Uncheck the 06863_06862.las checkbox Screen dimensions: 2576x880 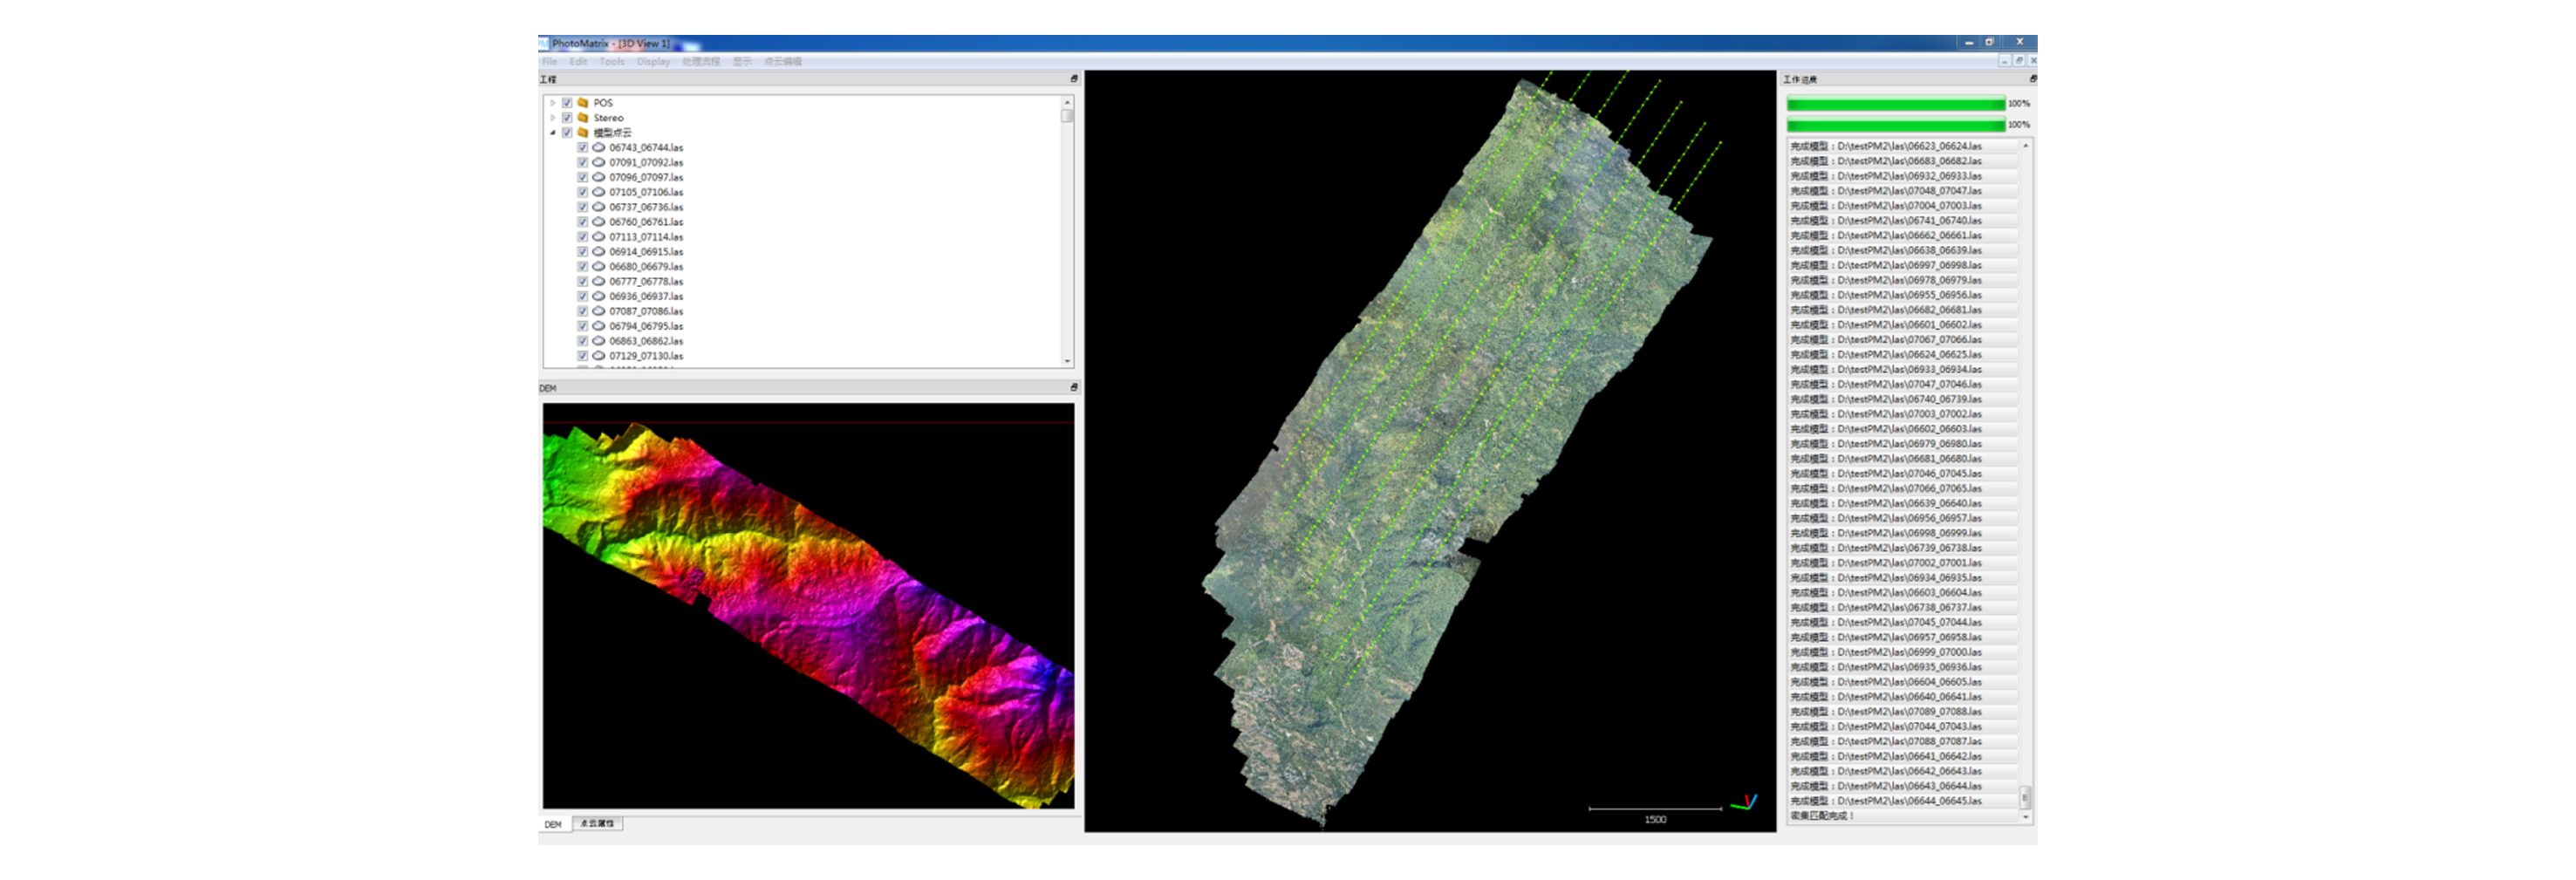(x=582, y=341)
